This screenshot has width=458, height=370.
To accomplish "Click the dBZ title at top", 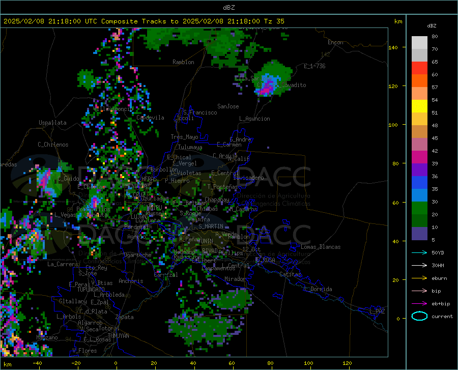I will [228, 8].
